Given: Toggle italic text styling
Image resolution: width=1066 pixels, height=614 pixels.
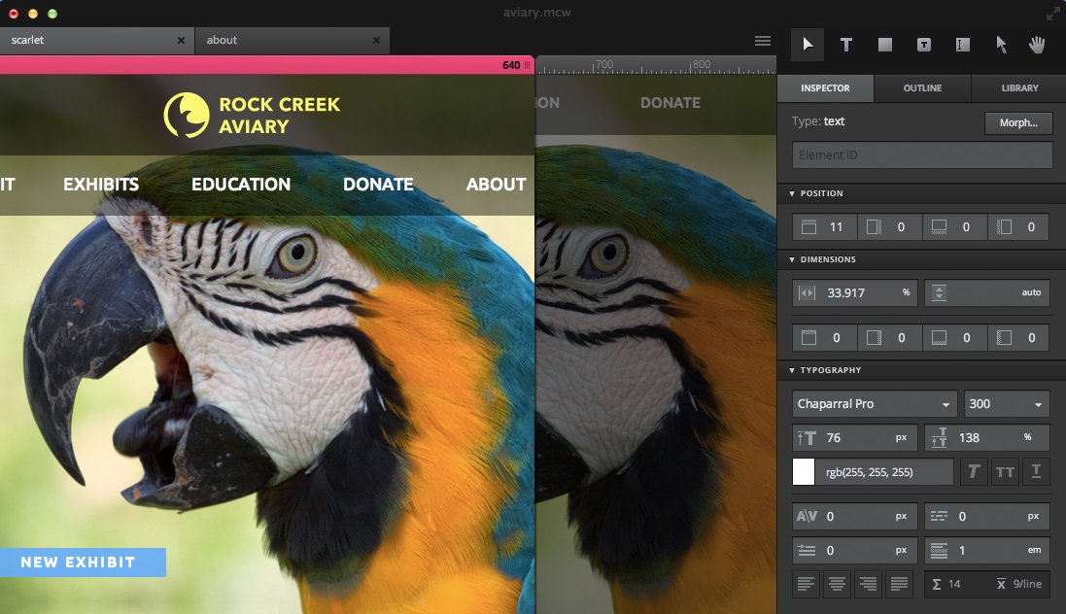Looking at the screenshot, I should click(x=972, y=471).
